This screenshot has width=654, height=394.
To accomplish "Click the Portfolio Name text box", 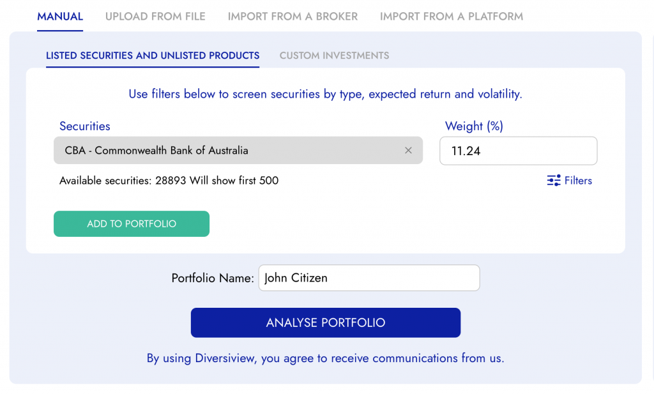I will (x=369, y=277).
